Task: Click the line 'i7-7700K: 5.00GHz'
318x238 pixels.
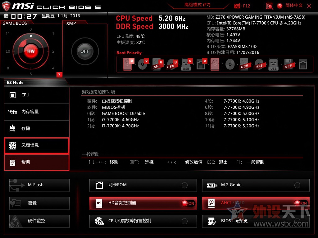Action: pyautogui.click(x=241, y=113)
